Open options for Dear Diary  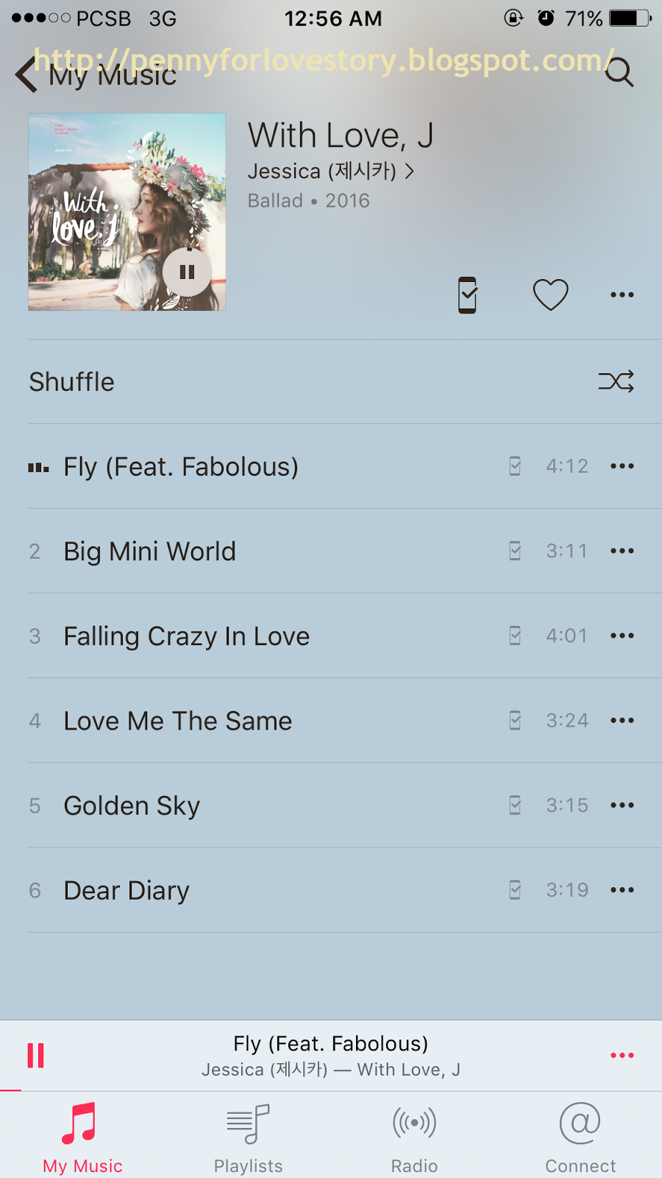click(622, 890)
